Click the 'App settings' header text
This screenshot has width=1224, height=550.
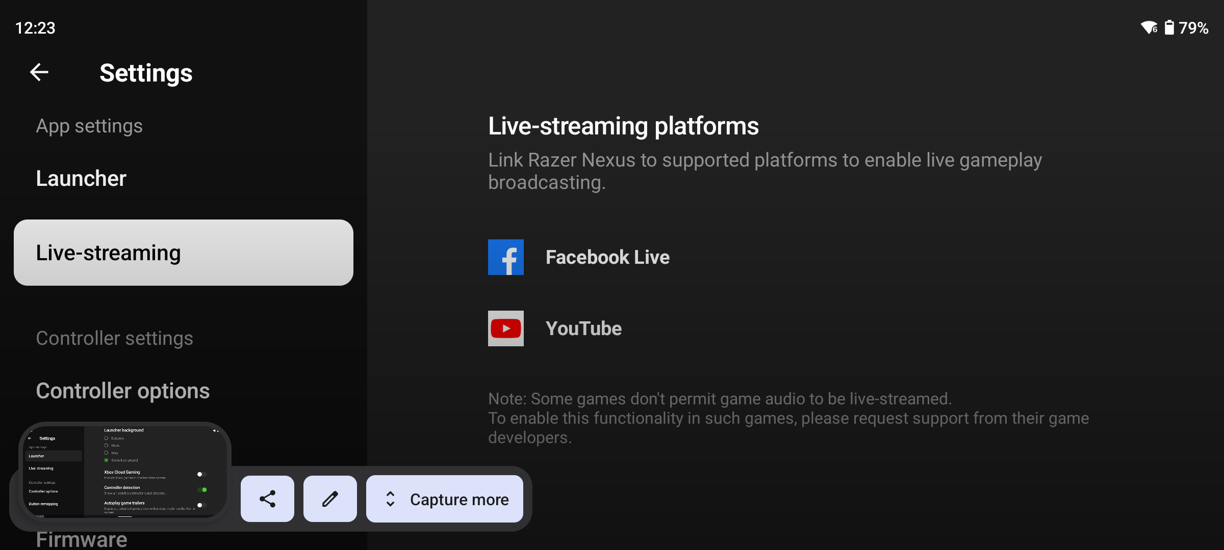click(x=89, y=126)
